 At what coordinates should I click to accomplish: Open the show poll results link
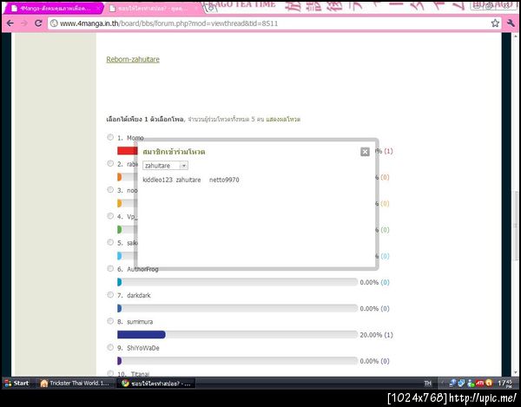pyautogui.click(x=283, y=119)
